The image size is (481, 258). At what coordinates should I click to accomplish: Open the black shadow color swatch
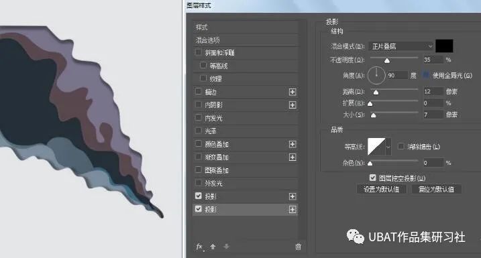click(444, 46)
